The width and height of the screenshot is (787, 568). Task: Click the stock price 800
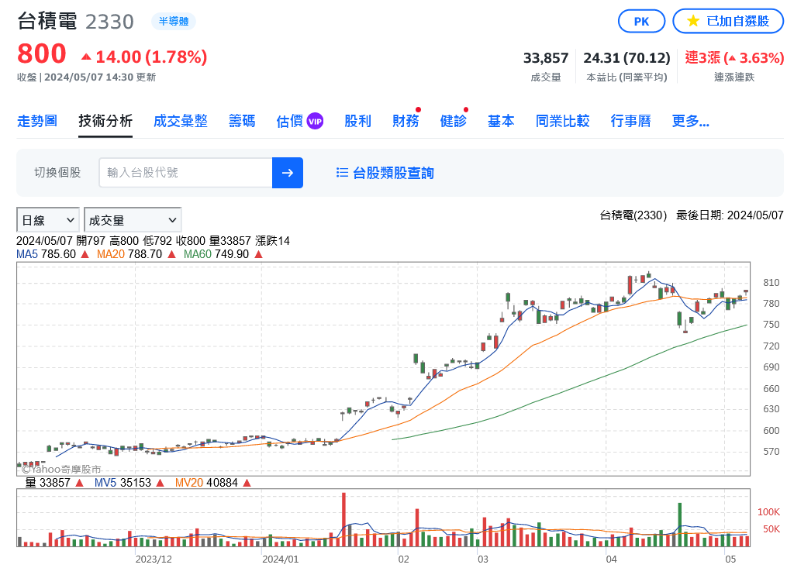(x=42, y=53)
